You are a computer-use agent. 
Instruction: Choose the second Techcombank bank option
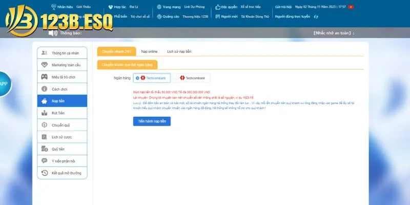(192, 78)
